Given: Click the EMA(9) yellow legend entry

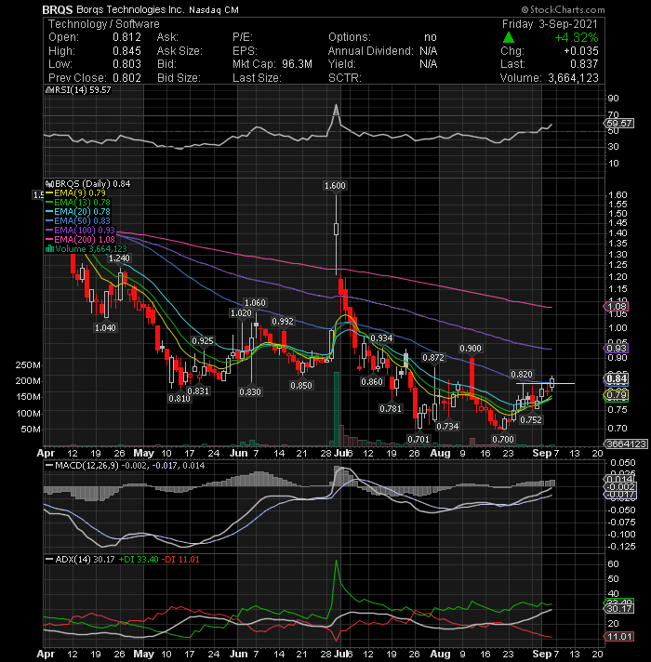Looking at the screenshot, I should (x=76, y=193).
